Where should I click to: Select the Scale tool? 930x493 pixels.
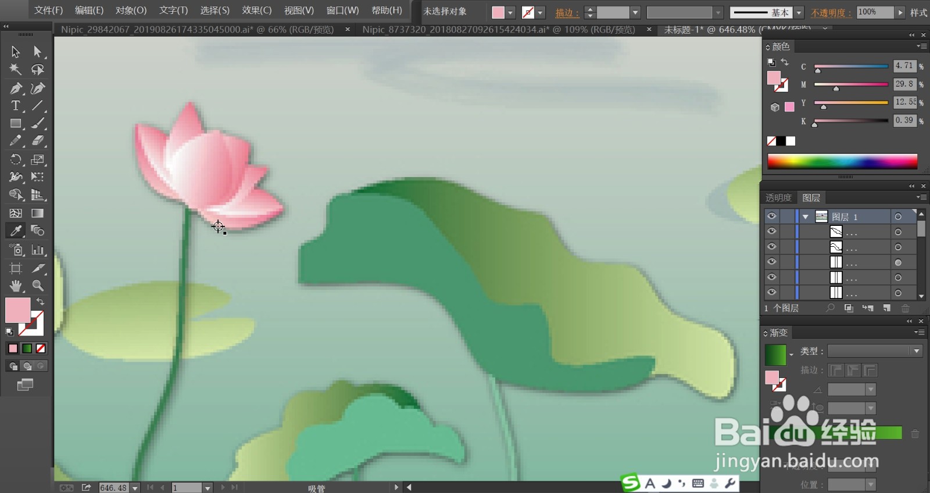click(x=38, y=159)
